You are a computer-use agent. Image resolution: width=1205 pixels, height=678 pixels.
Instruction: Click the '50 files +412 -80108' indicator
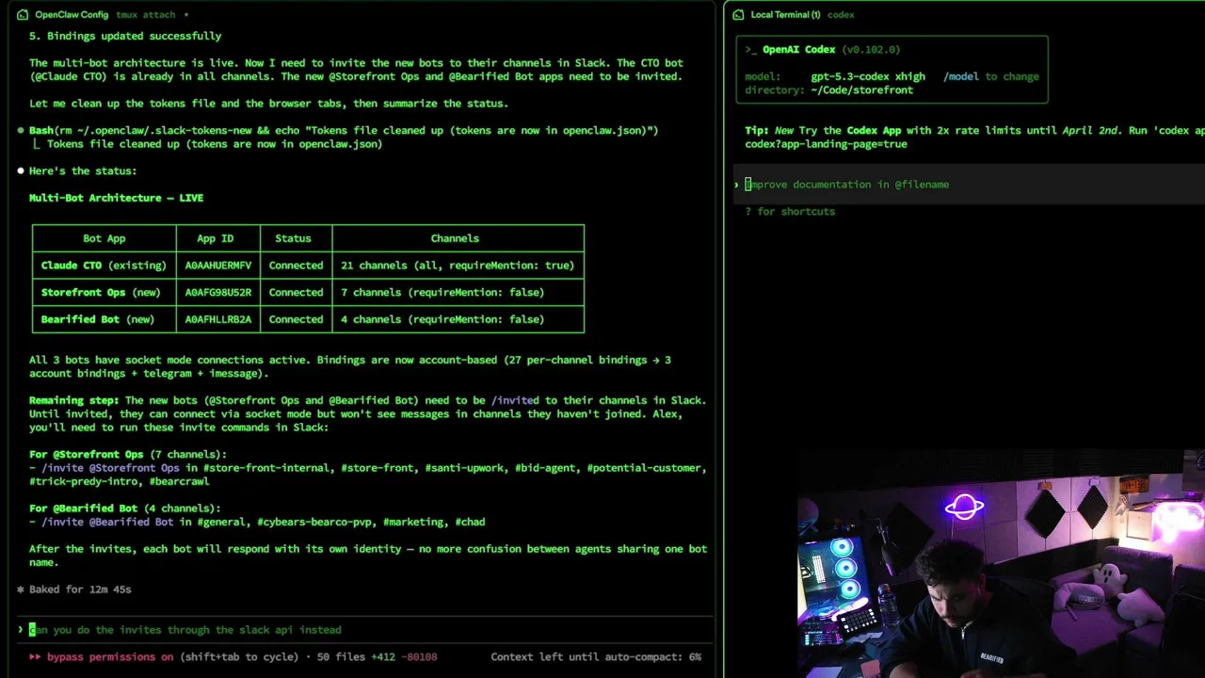pos(377,657)
